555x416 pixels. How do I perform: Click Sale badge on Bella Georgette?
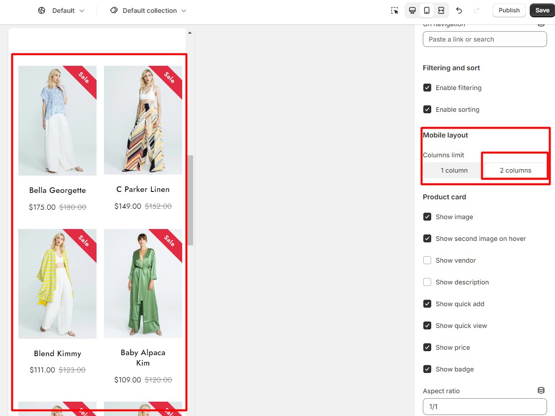tap(84, 78)
